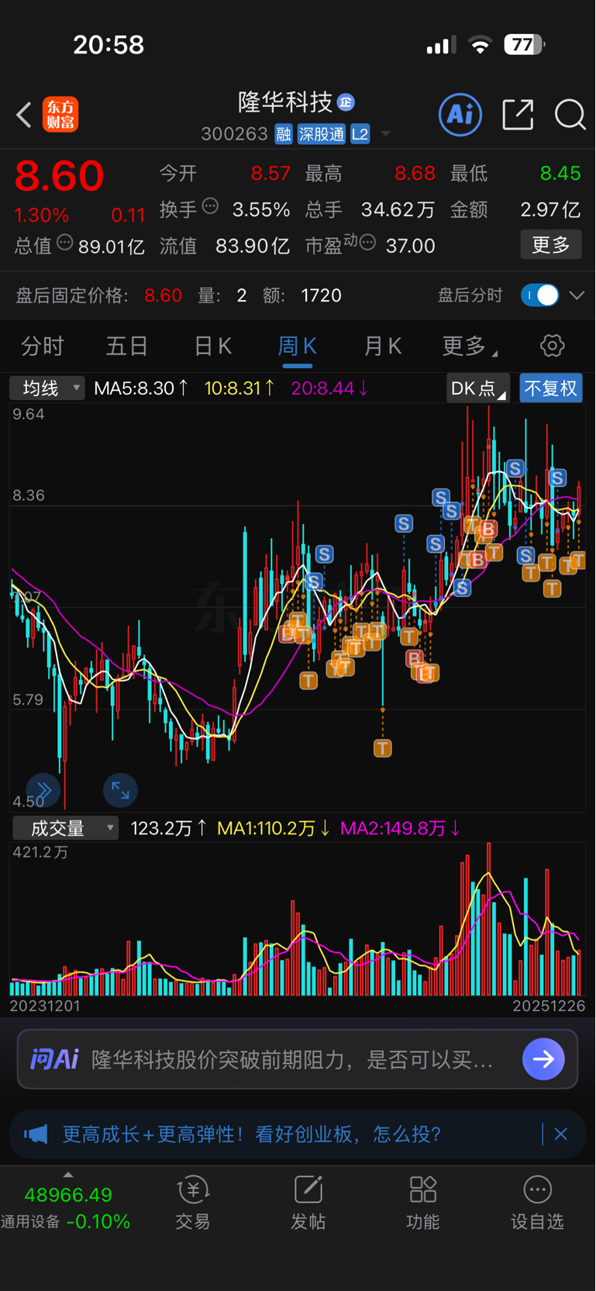
Task: Switch to the 月K tab
Action: tap(383, 346)
